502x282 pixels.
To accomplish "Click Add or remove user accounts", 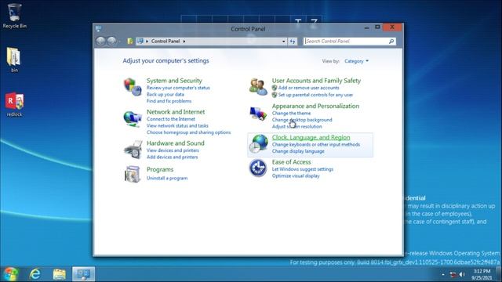I will (308, 88).
